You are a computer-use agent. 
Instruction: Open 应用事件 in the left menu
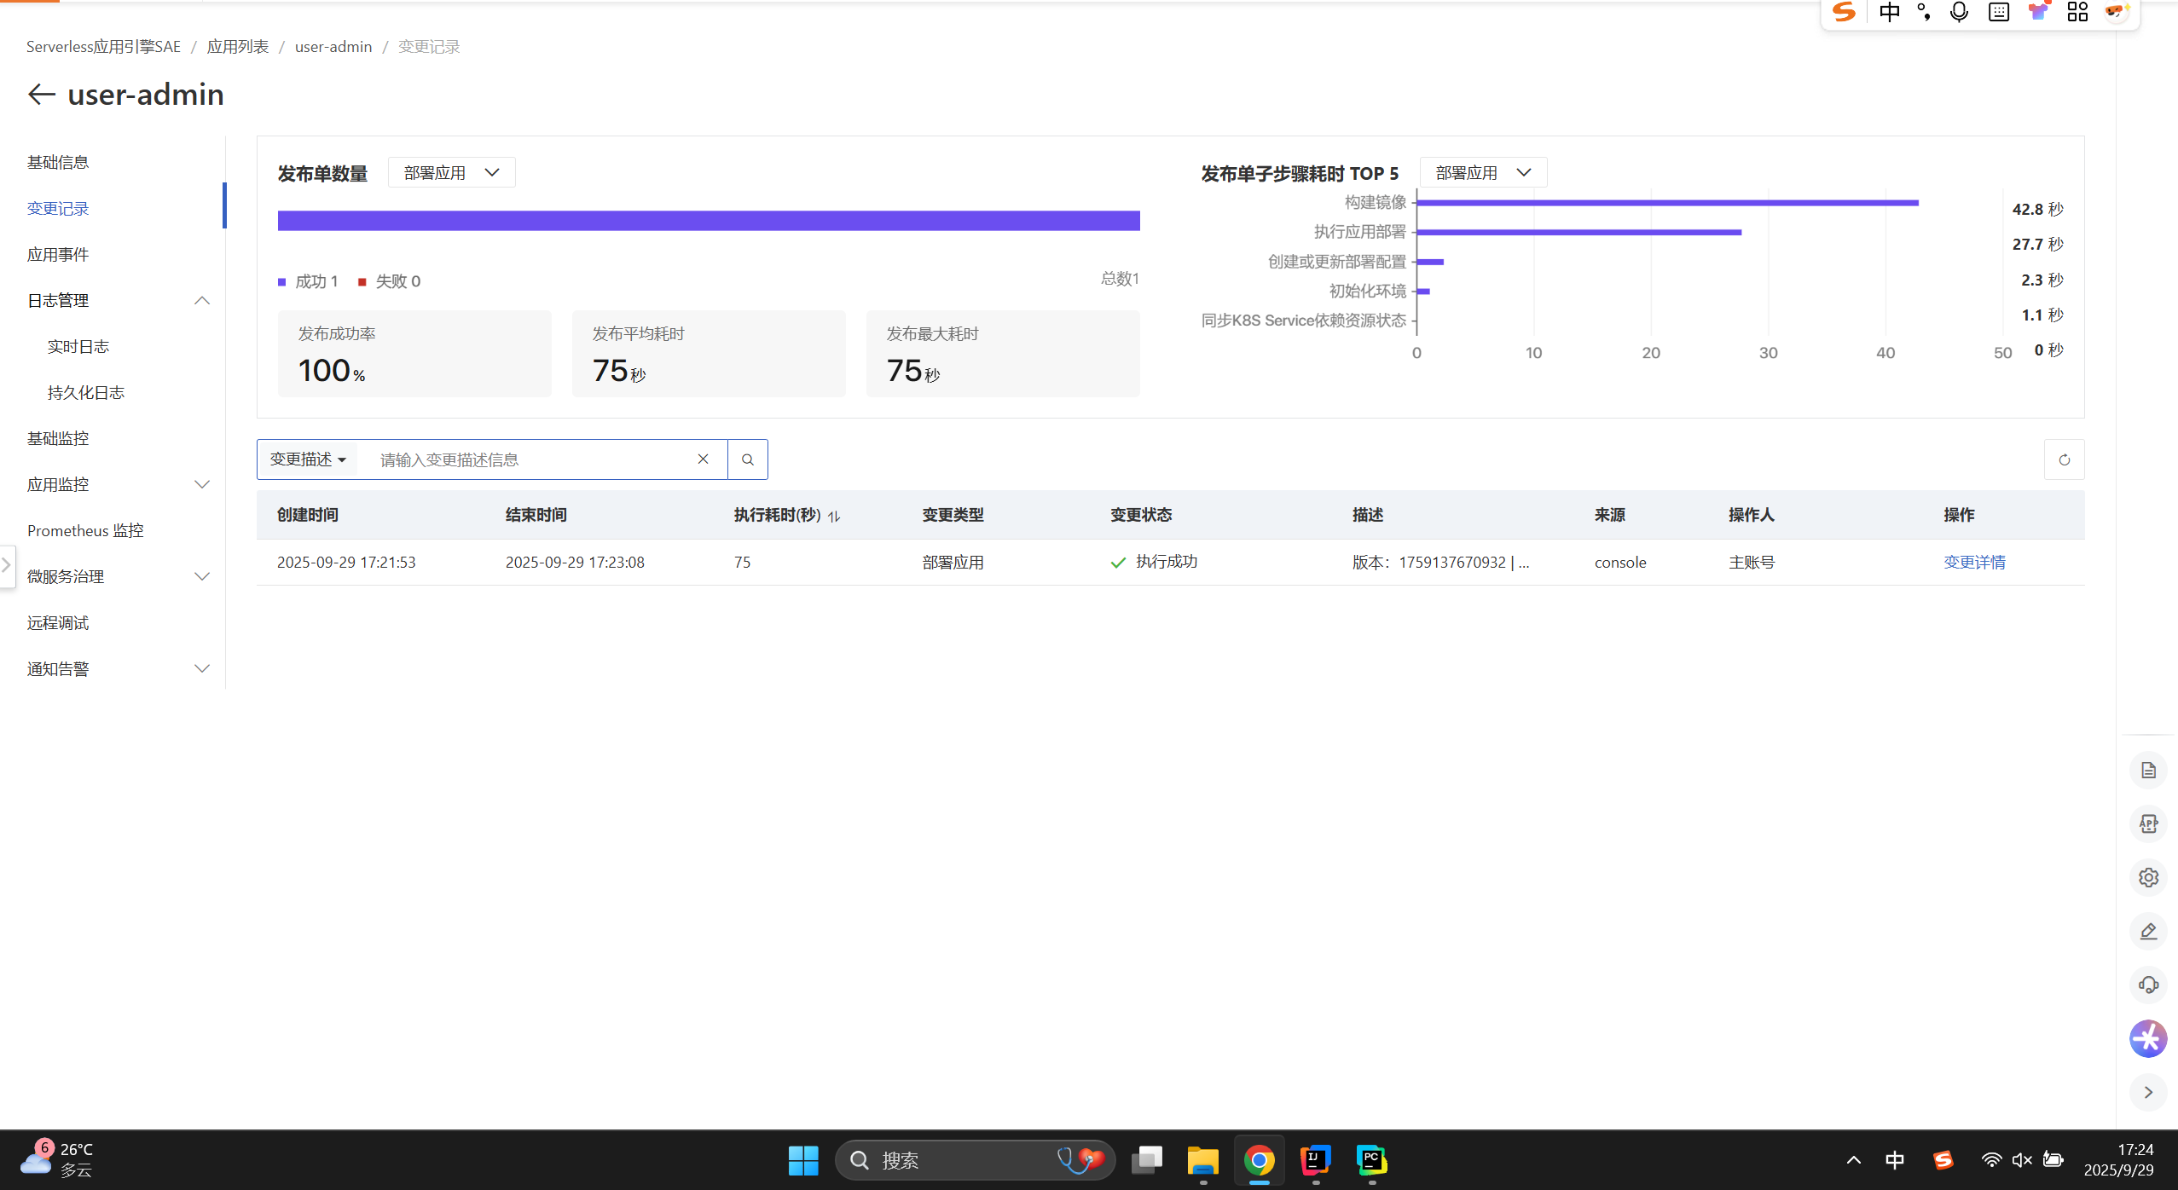click(58, 254)
